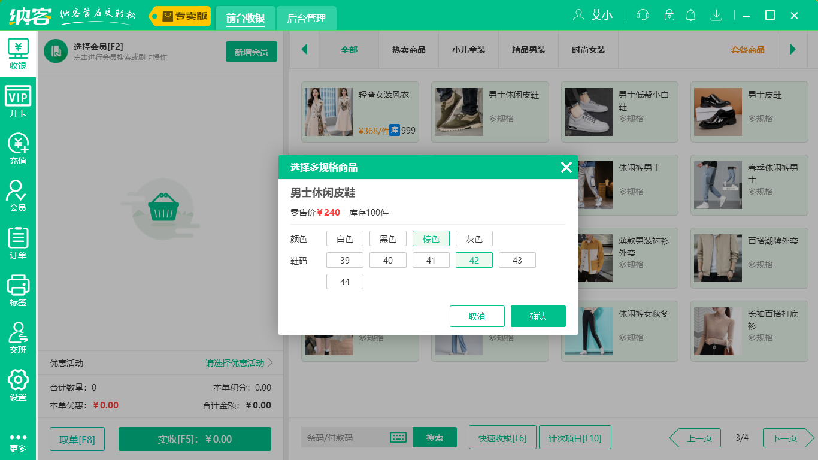Open the 交班 shift handover sidebar icon

click(18, 338)
